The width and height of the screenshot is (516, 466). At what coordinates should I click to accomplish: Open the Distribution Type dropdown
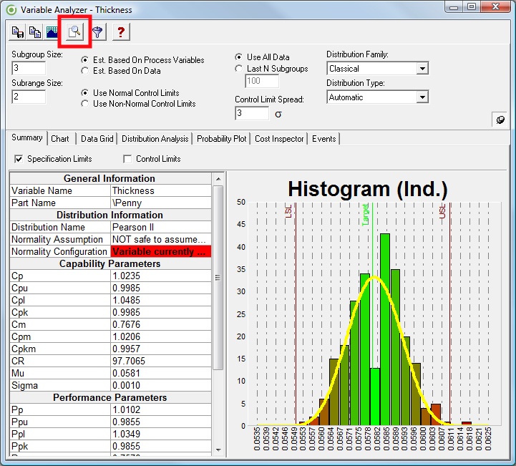point(422,97)
